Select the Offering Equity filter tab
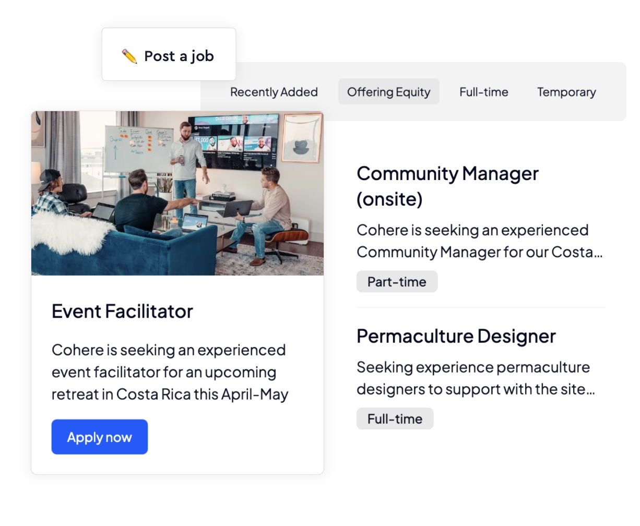640x526 pixels. (x=389, y=92)
